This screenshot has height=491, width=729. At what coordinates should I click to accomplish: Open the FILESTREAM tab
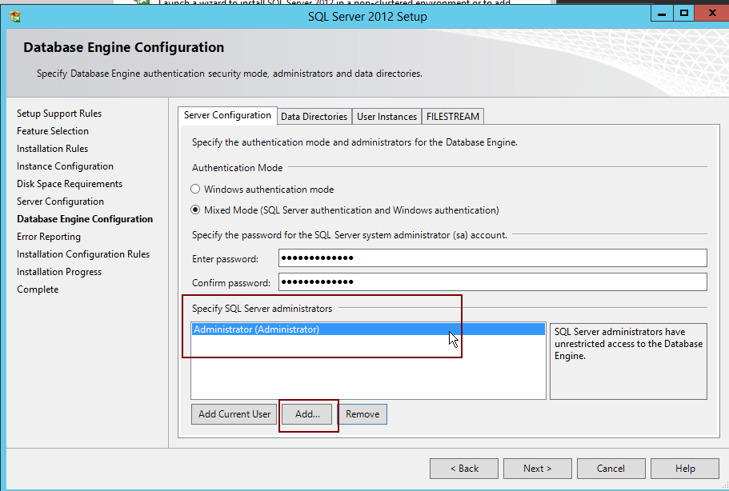tap(453, 117)
